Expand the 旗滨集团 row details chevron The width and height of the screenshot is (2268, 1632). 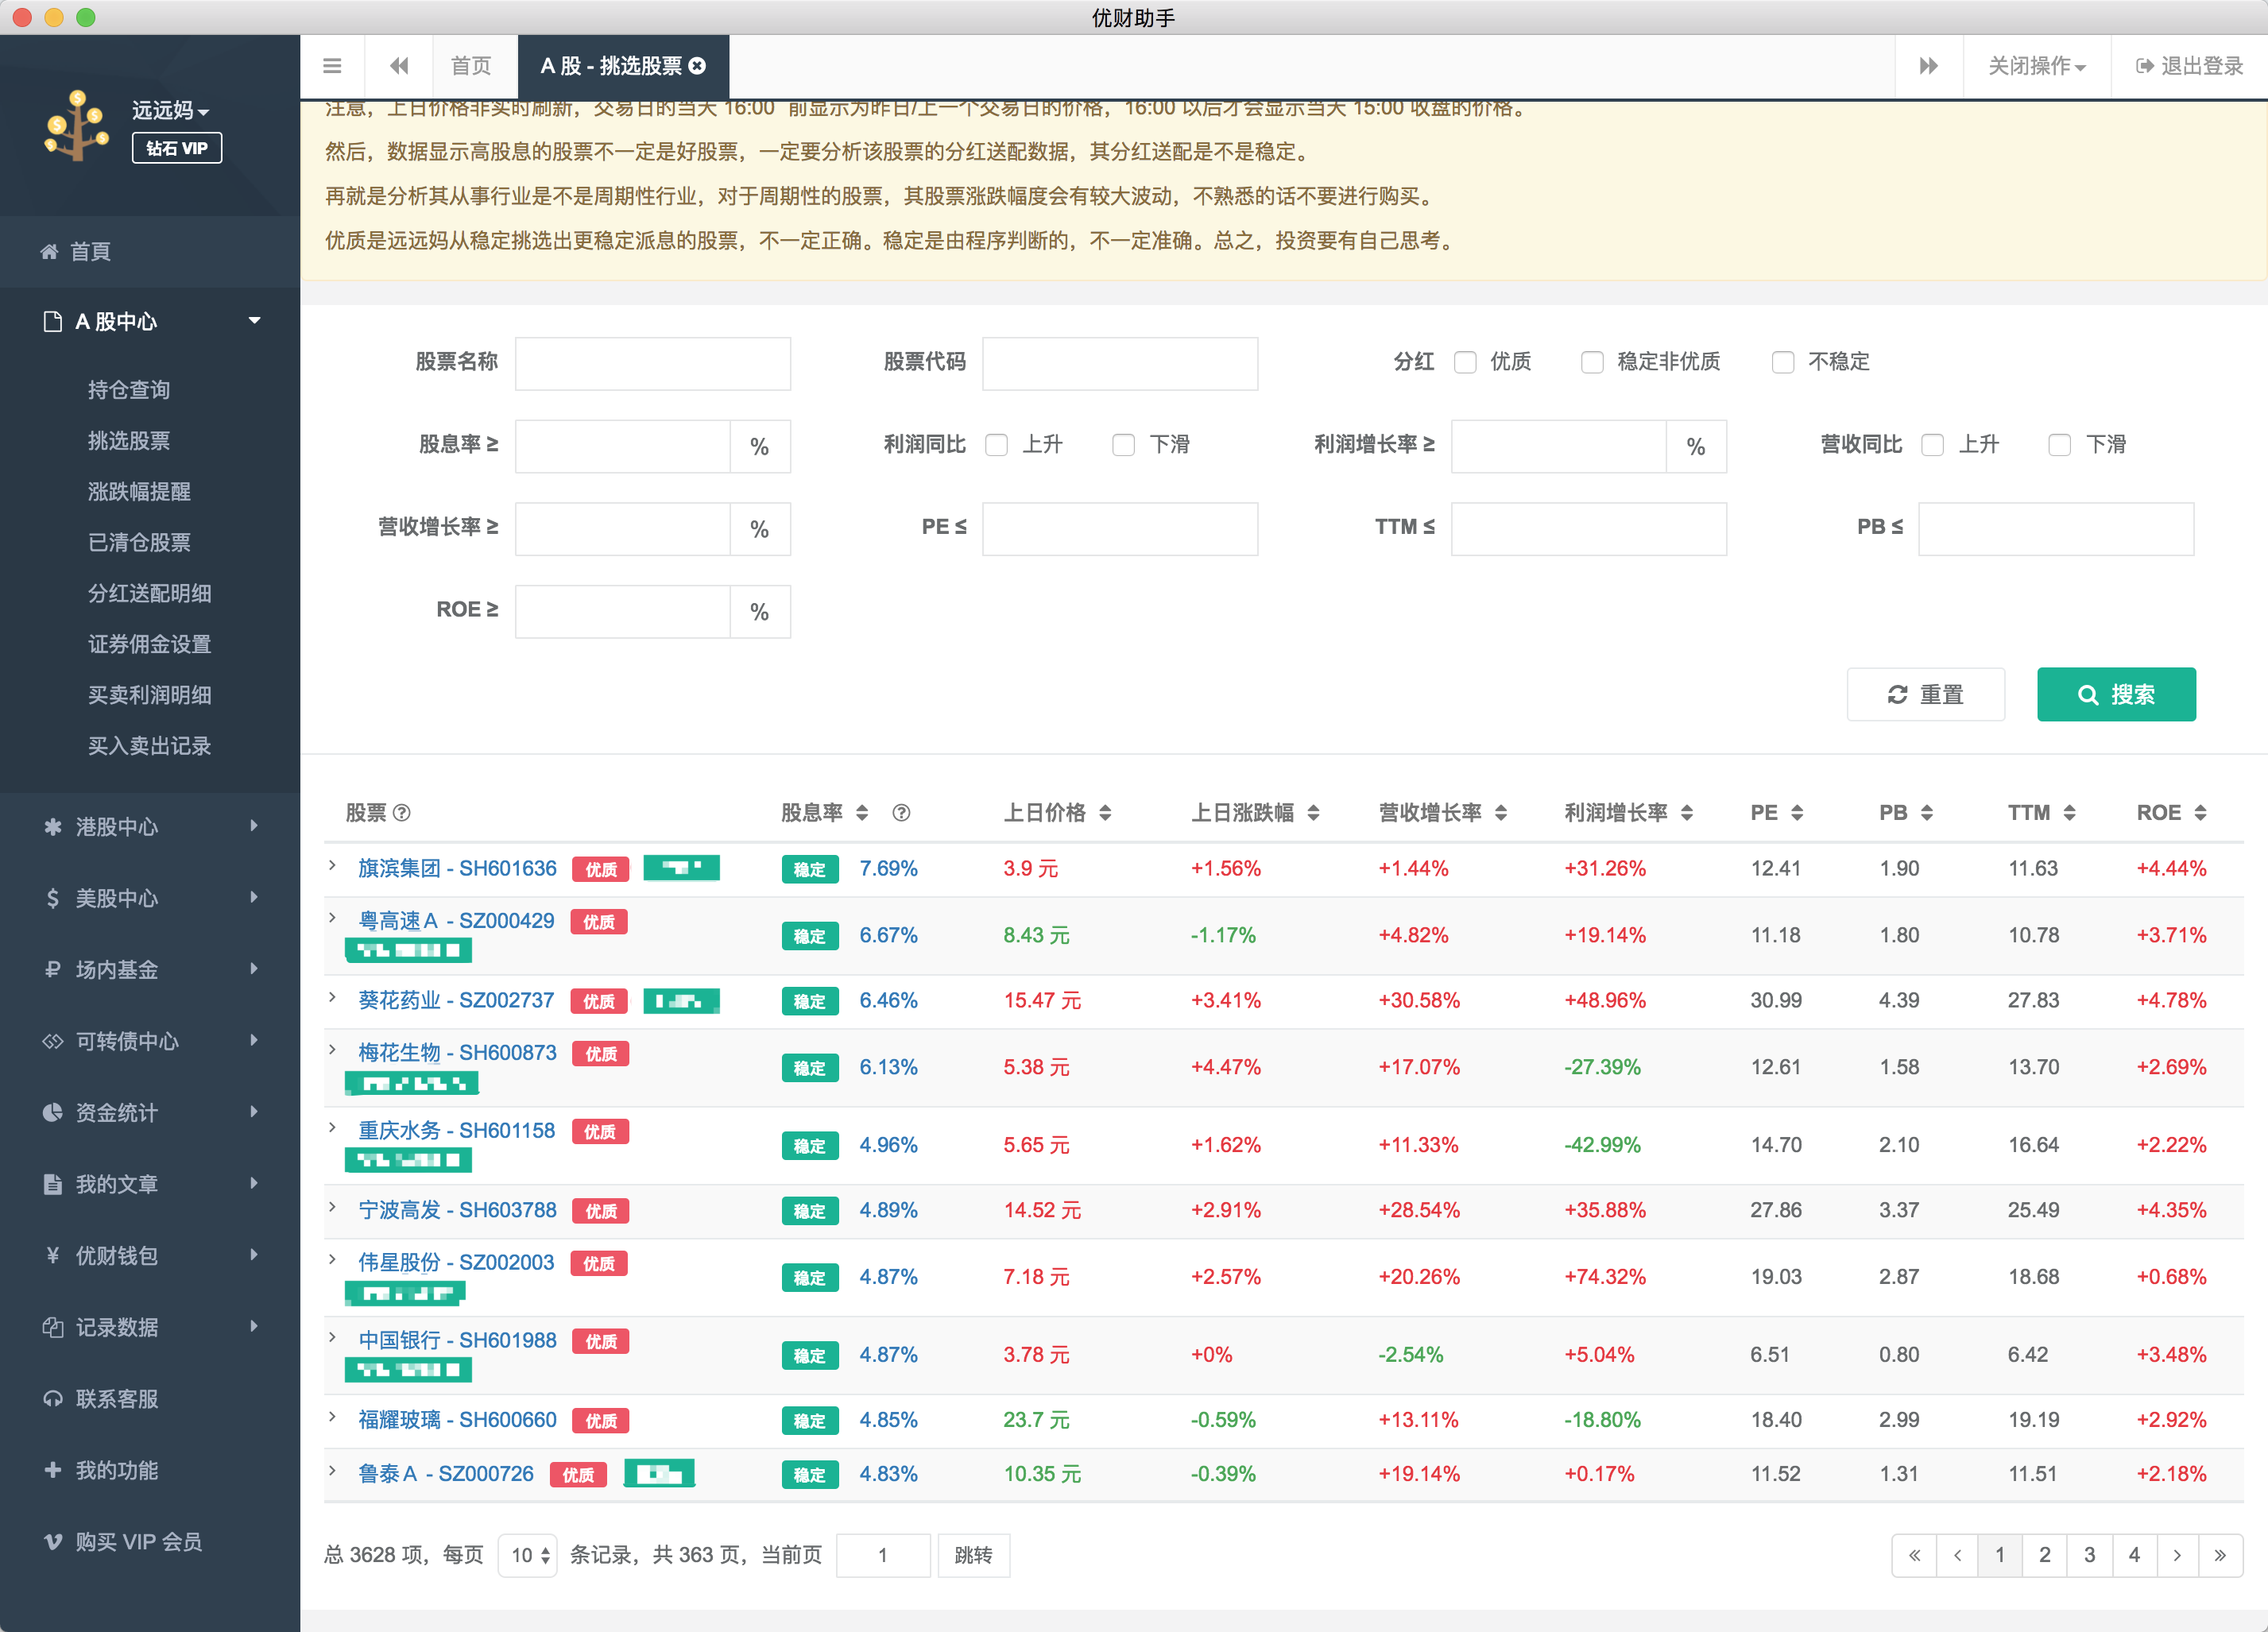pyautogui.click(x=333, y=866)
